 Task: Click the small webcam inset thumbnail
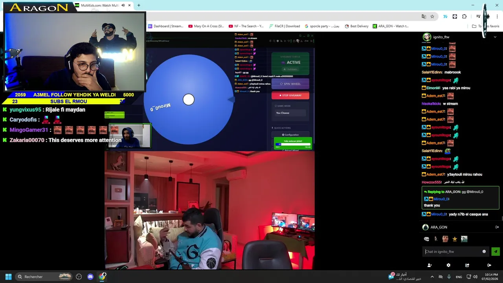click(x=129, y=136)
